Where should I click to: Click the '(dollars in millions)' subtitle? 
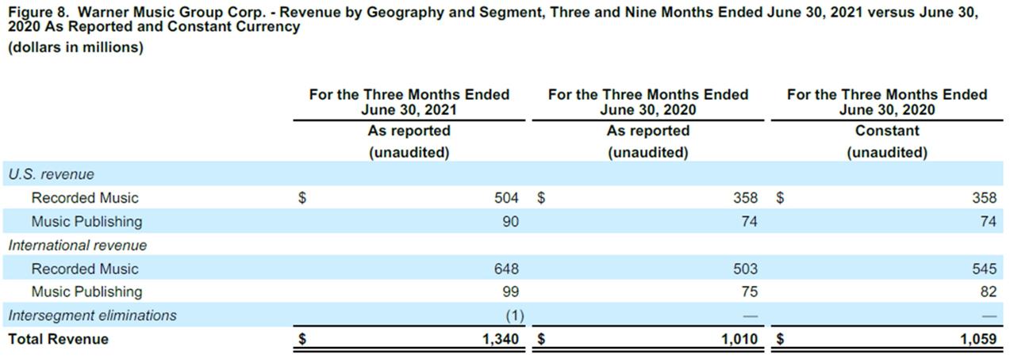coord(75,48)
